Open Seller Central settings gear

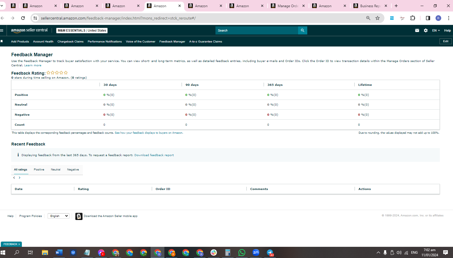click(426, 30)
